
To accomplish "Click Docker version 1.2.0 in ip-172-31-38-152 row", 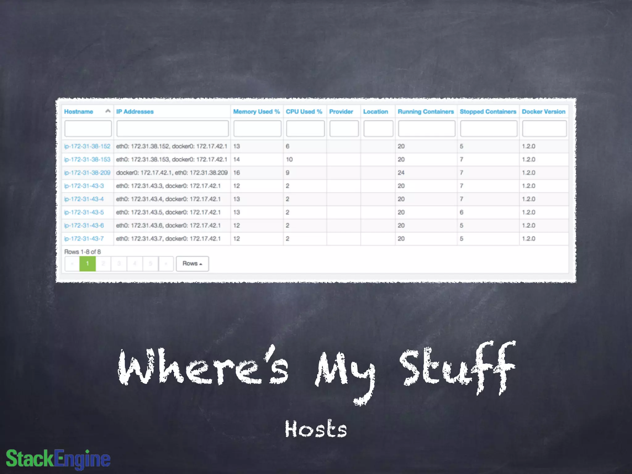I will [529, 146].
